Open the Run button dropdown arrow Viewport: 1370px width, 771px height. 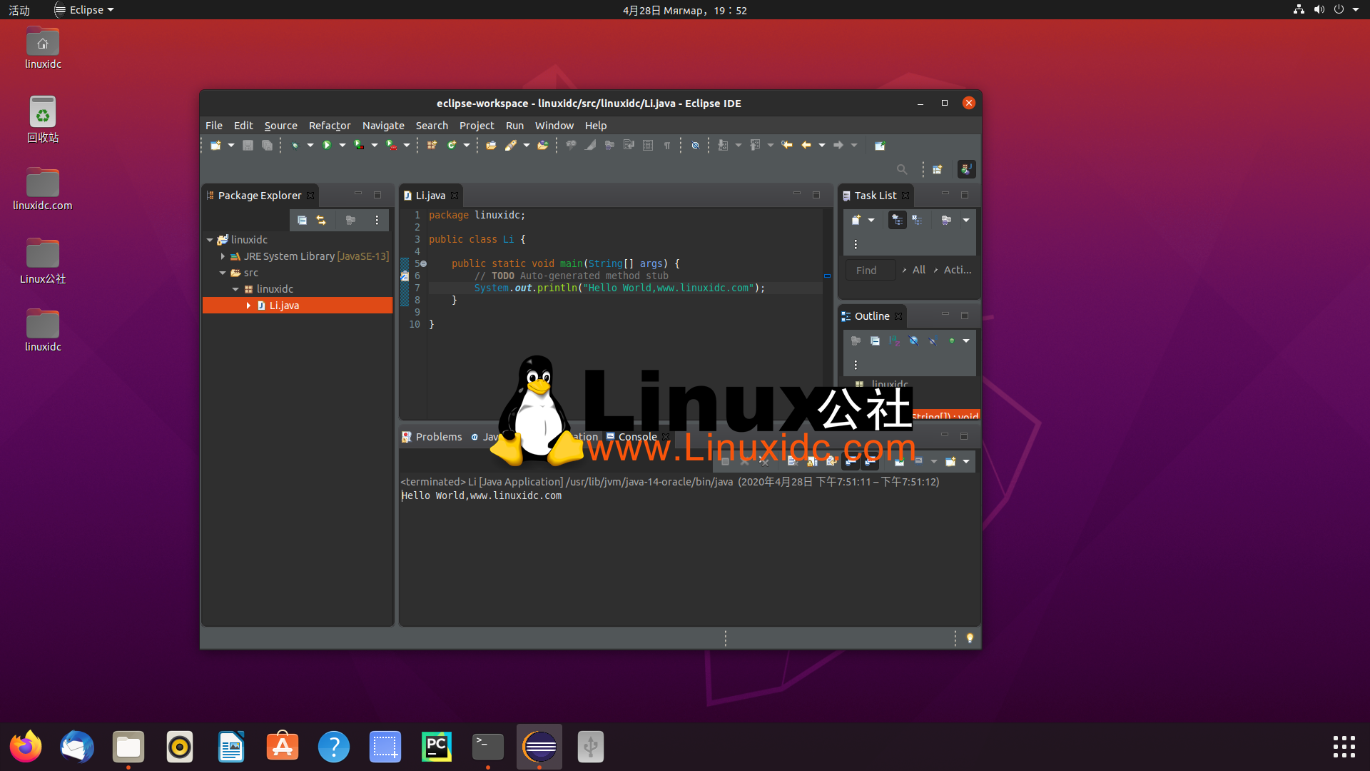pyautogui.click(x=342, y=145)
